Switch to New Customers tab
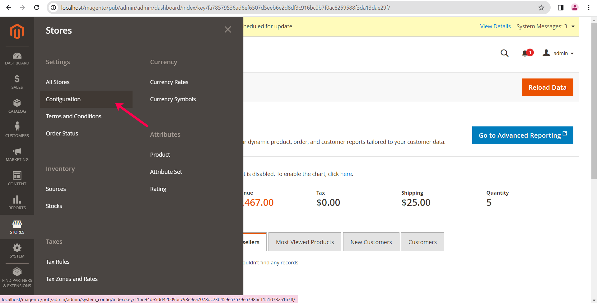This screenshot has height=303, width=597. [371, 242]
